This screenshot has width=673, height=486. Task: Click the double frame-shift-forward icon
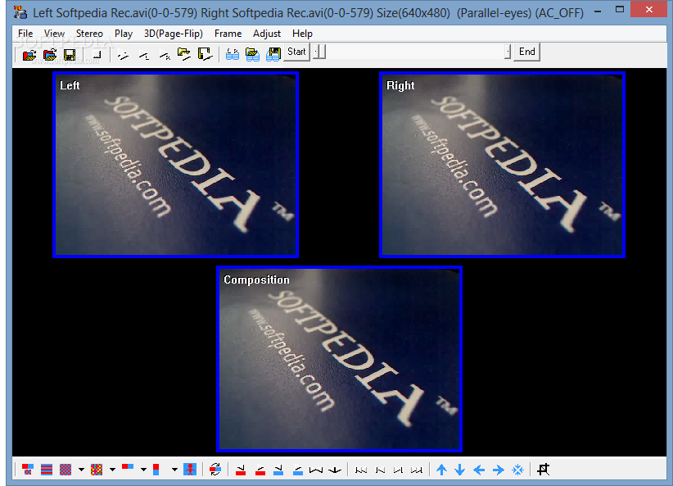pyautogui.click(x=417, y=470)
